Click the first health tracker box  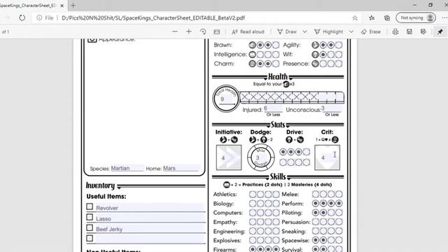click(x=244, y=97)
